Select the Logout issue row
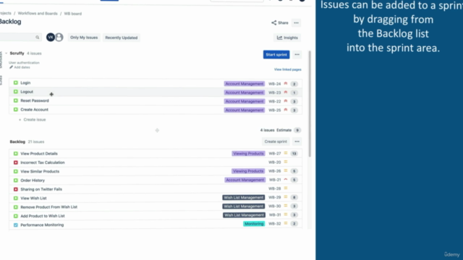Image resolution: width=463 pixels, height=260 pixels. [156, 92]
